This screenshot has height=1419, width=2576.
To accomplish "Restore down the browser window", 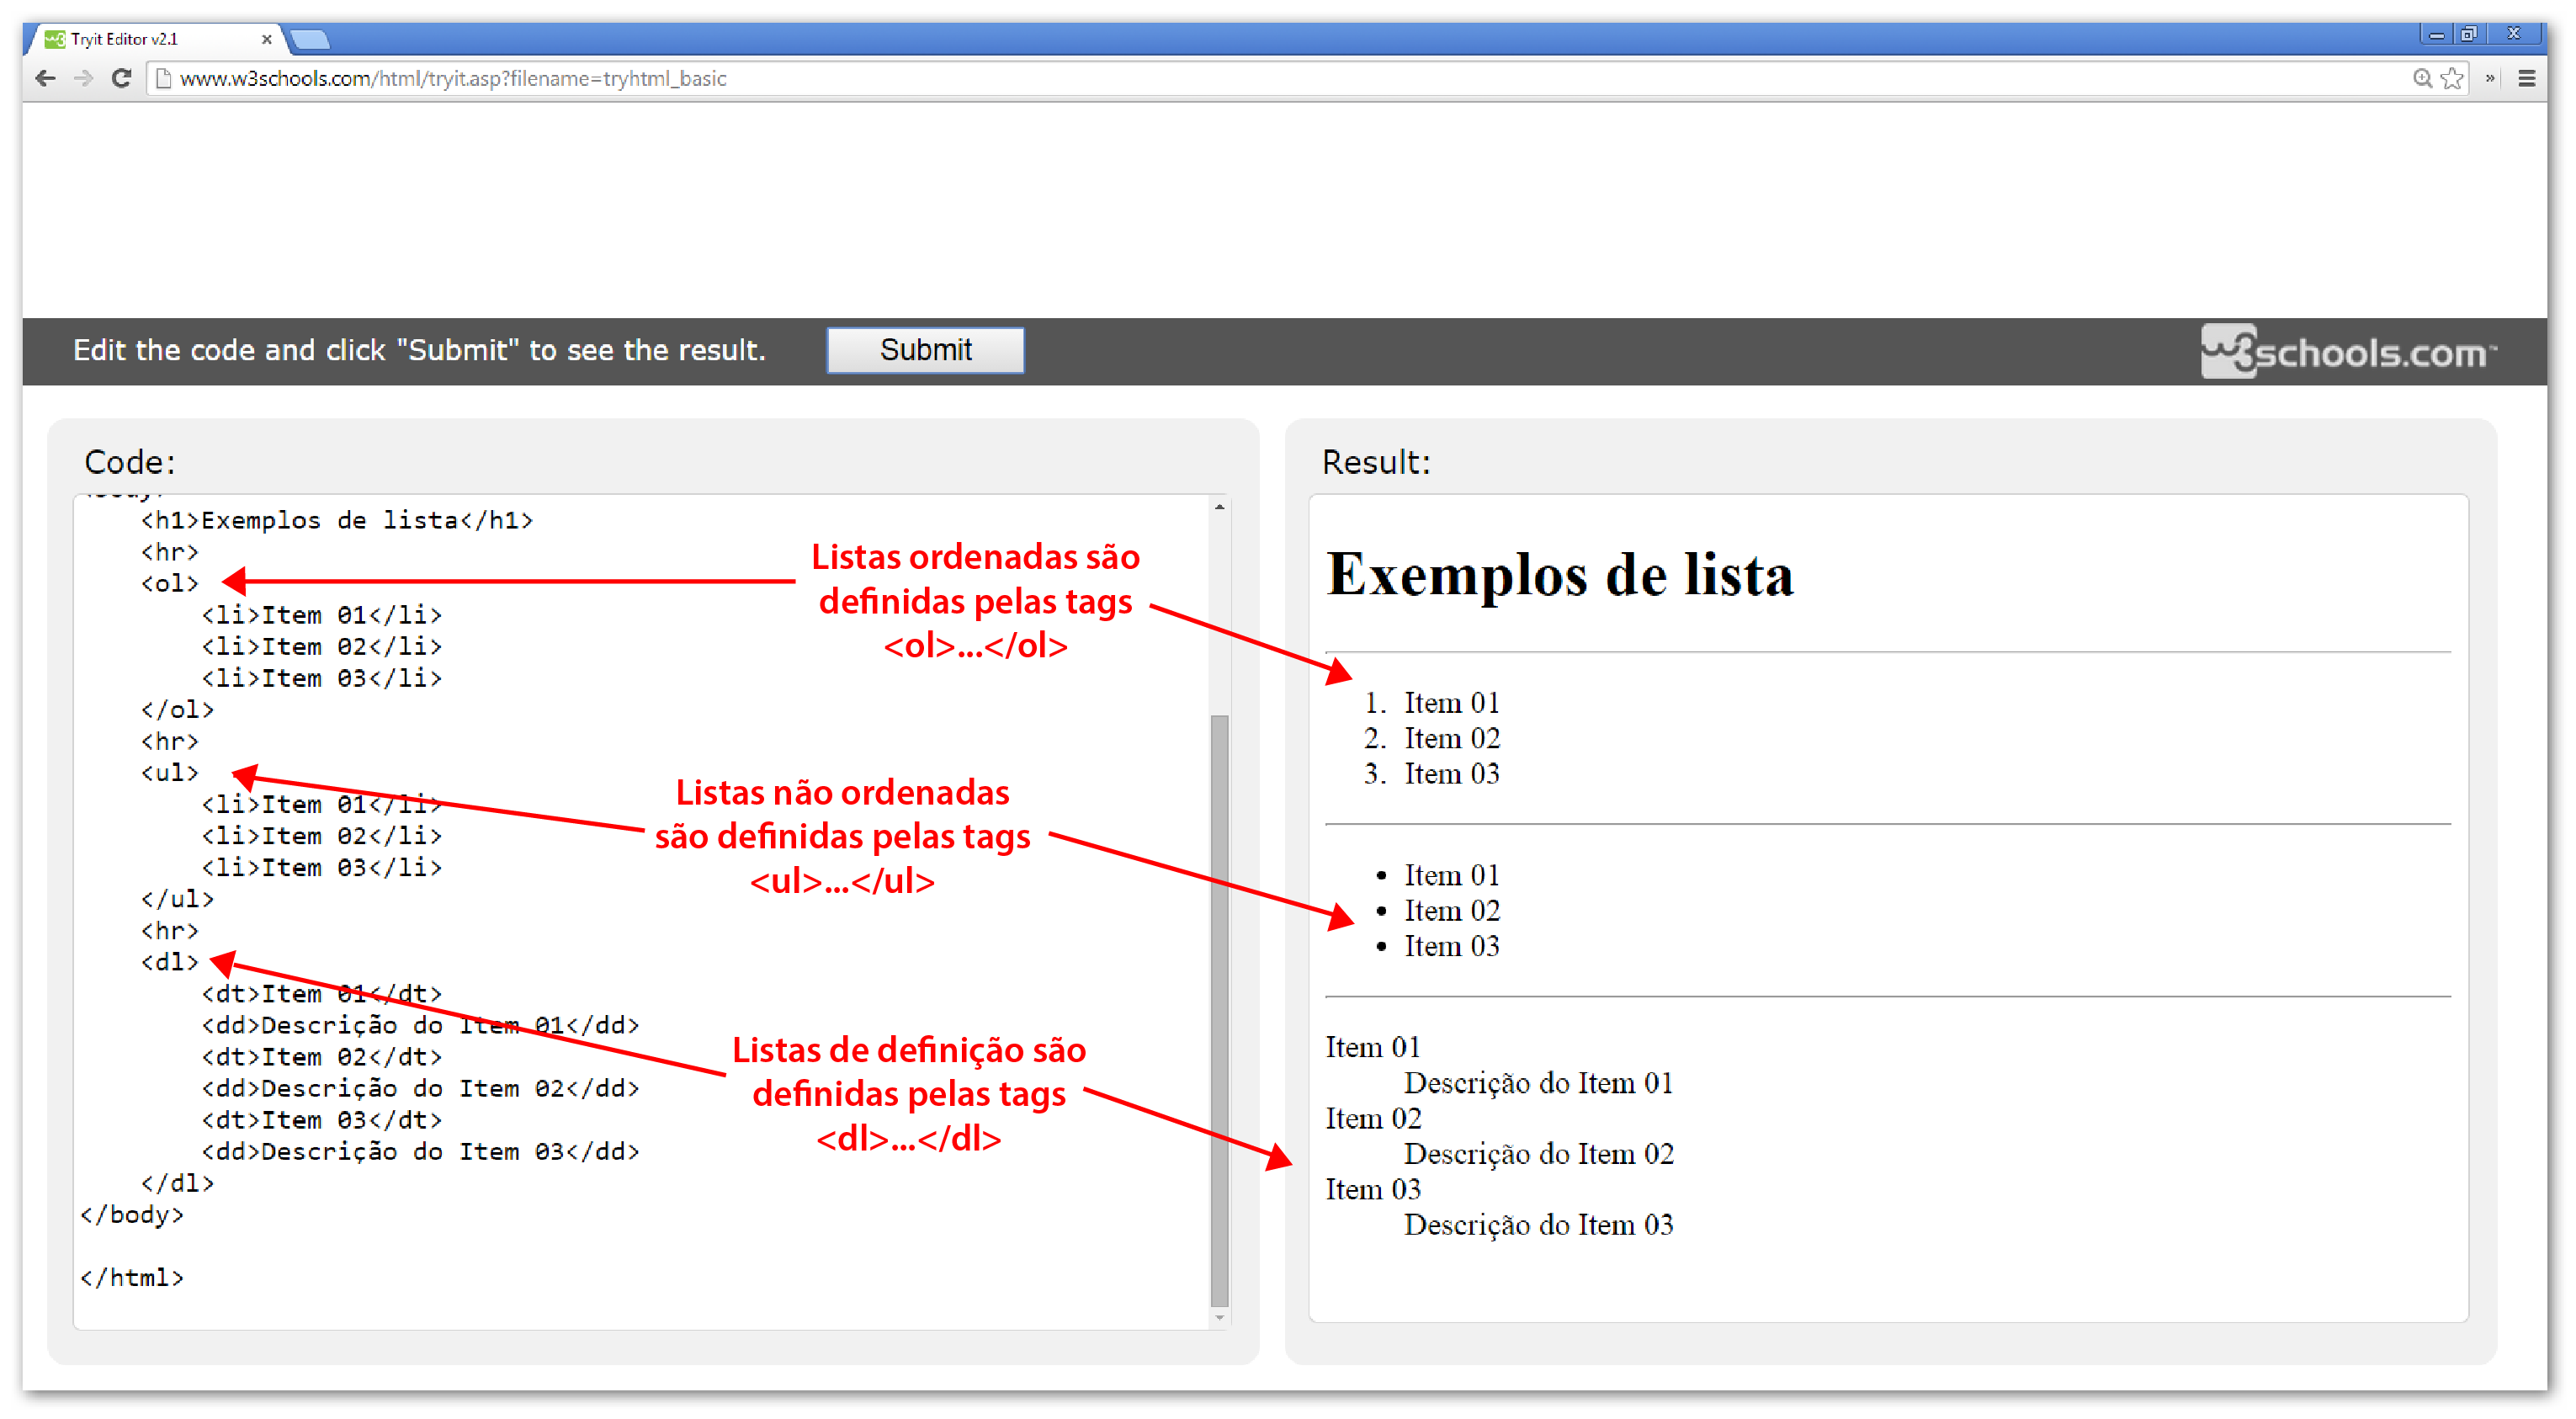I will 2468,34.
